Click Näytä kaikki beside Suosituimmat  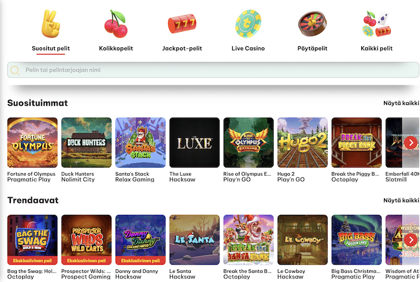[x=401, y=103]
